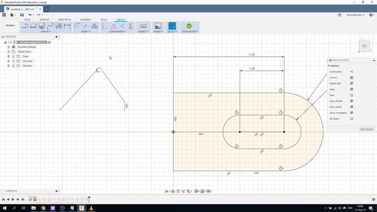Viewport: 377px width, 212px height.
Task: Uncheck the Show Constraints checkbox
Action: [352, 112]
